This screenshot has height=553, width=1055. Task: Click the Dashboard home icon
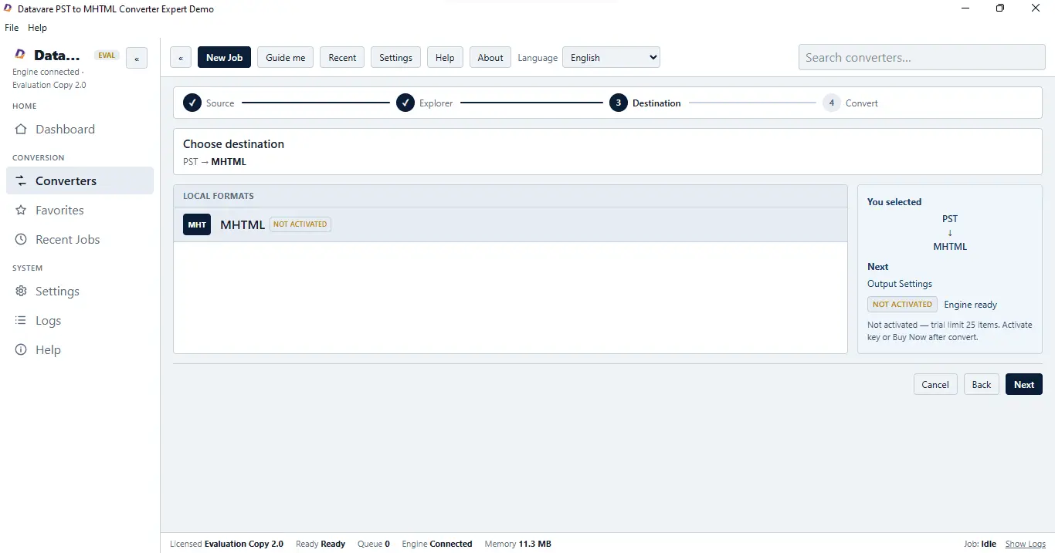coord(21,130)
